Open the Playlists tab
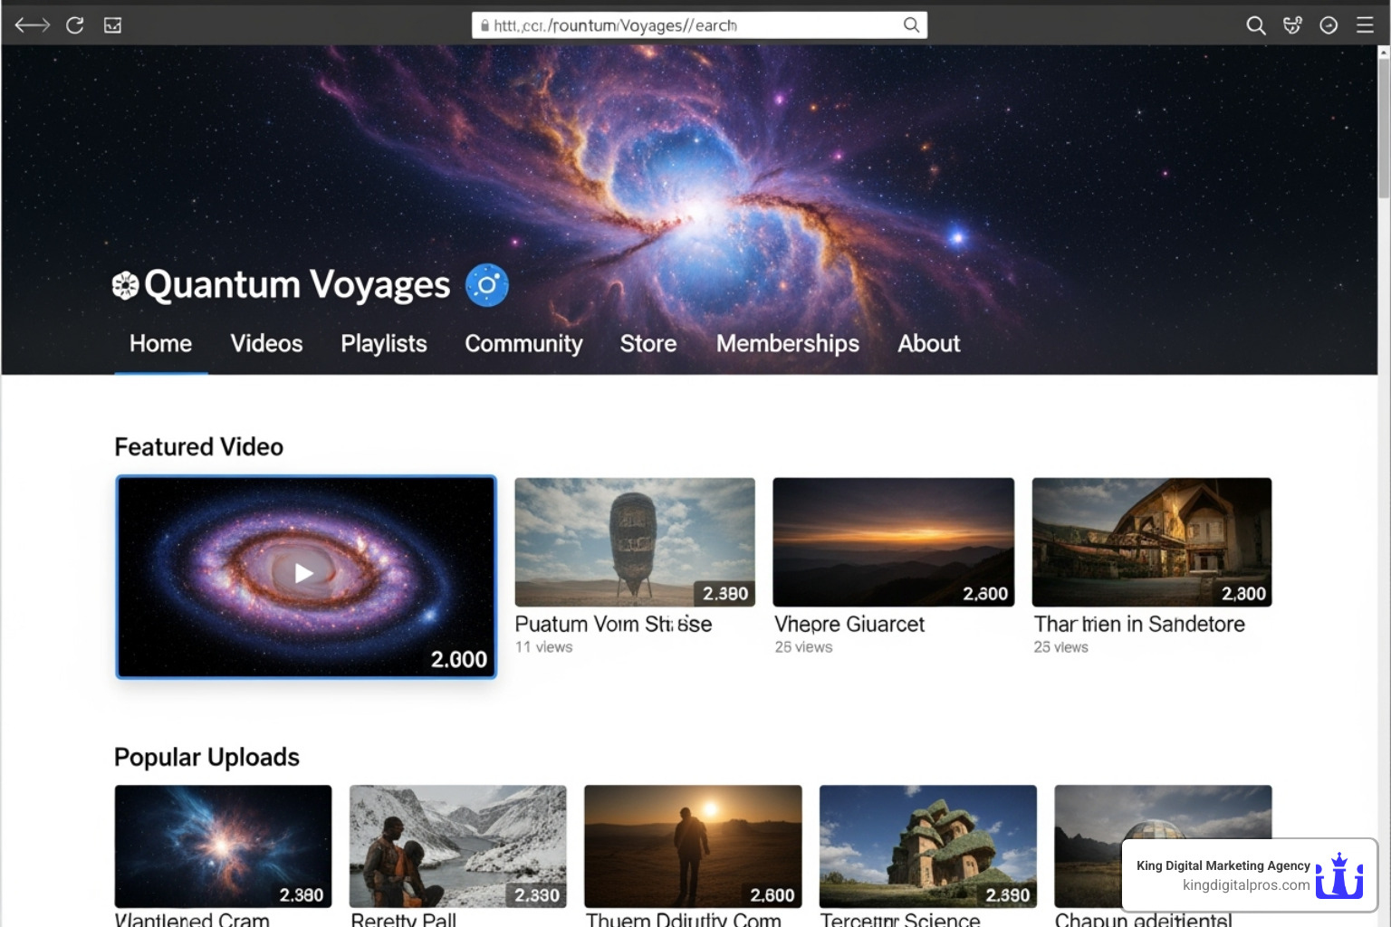Image resolution: width=1391 pixels, height=927 pixels. pos(383,344)
